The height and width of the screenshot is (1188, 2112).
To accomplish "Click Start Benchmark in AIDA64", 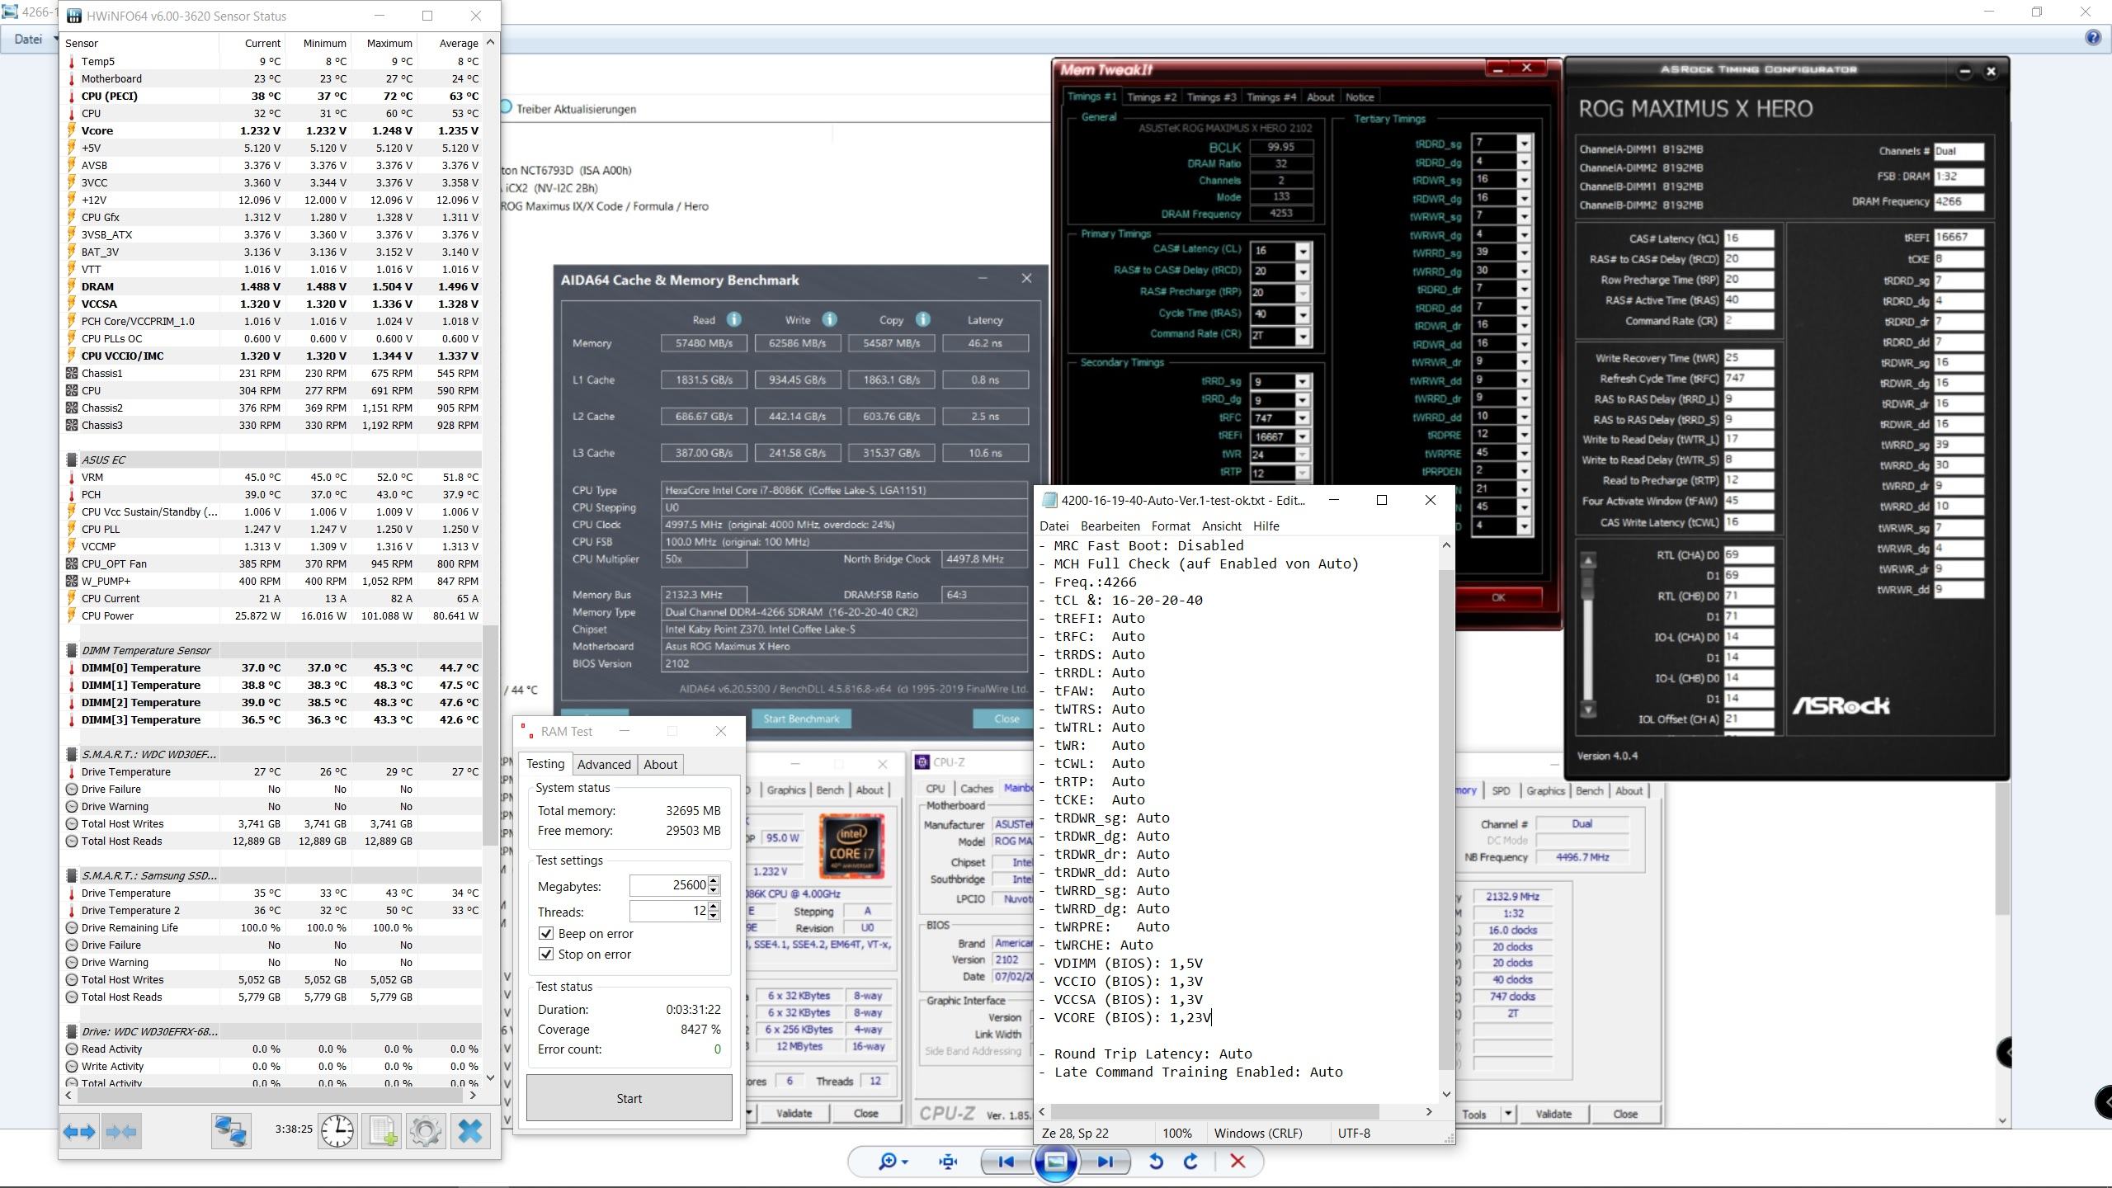I will point(801,719).
